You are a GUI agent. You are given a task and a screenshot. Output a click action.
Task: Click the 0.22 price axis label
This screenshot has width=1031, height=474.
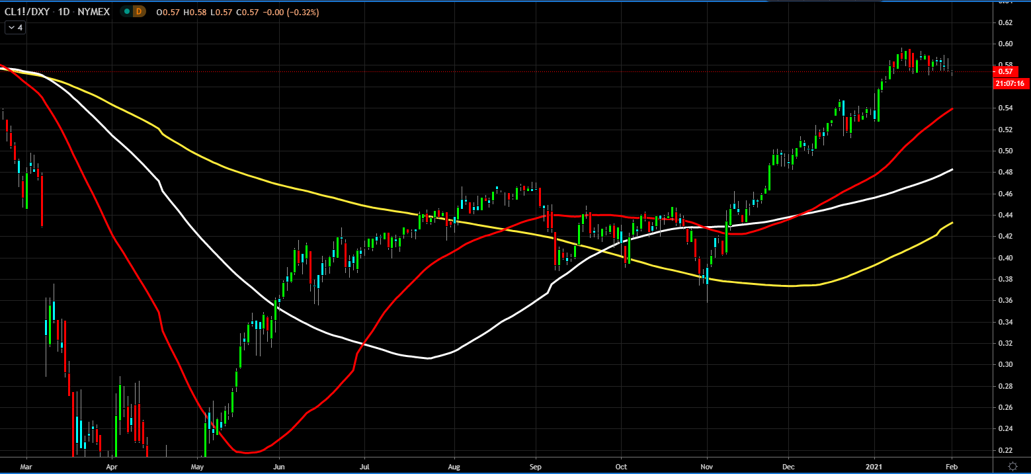(x=1005, y=450)
